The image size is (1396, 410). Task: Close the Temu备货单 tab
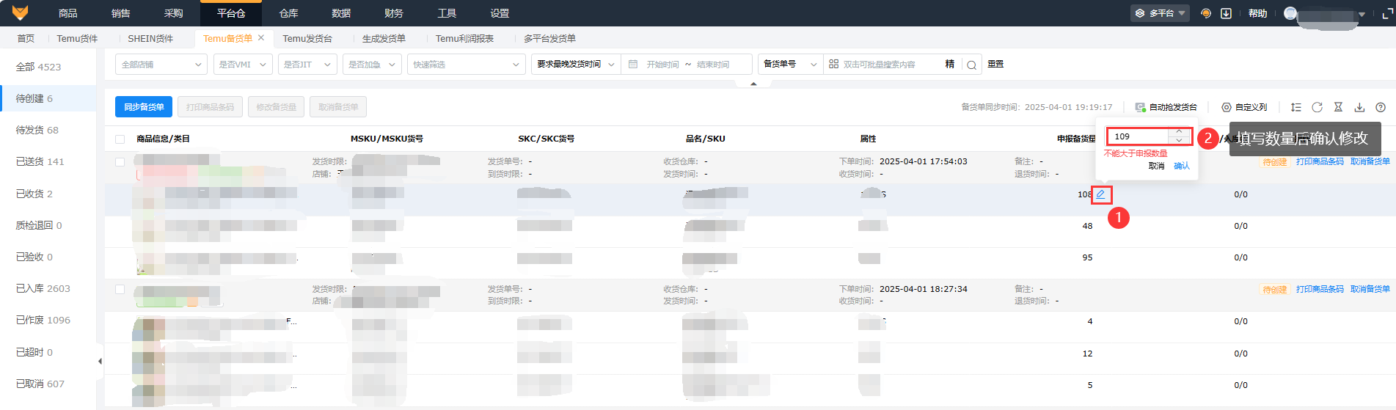pos(261,37)
